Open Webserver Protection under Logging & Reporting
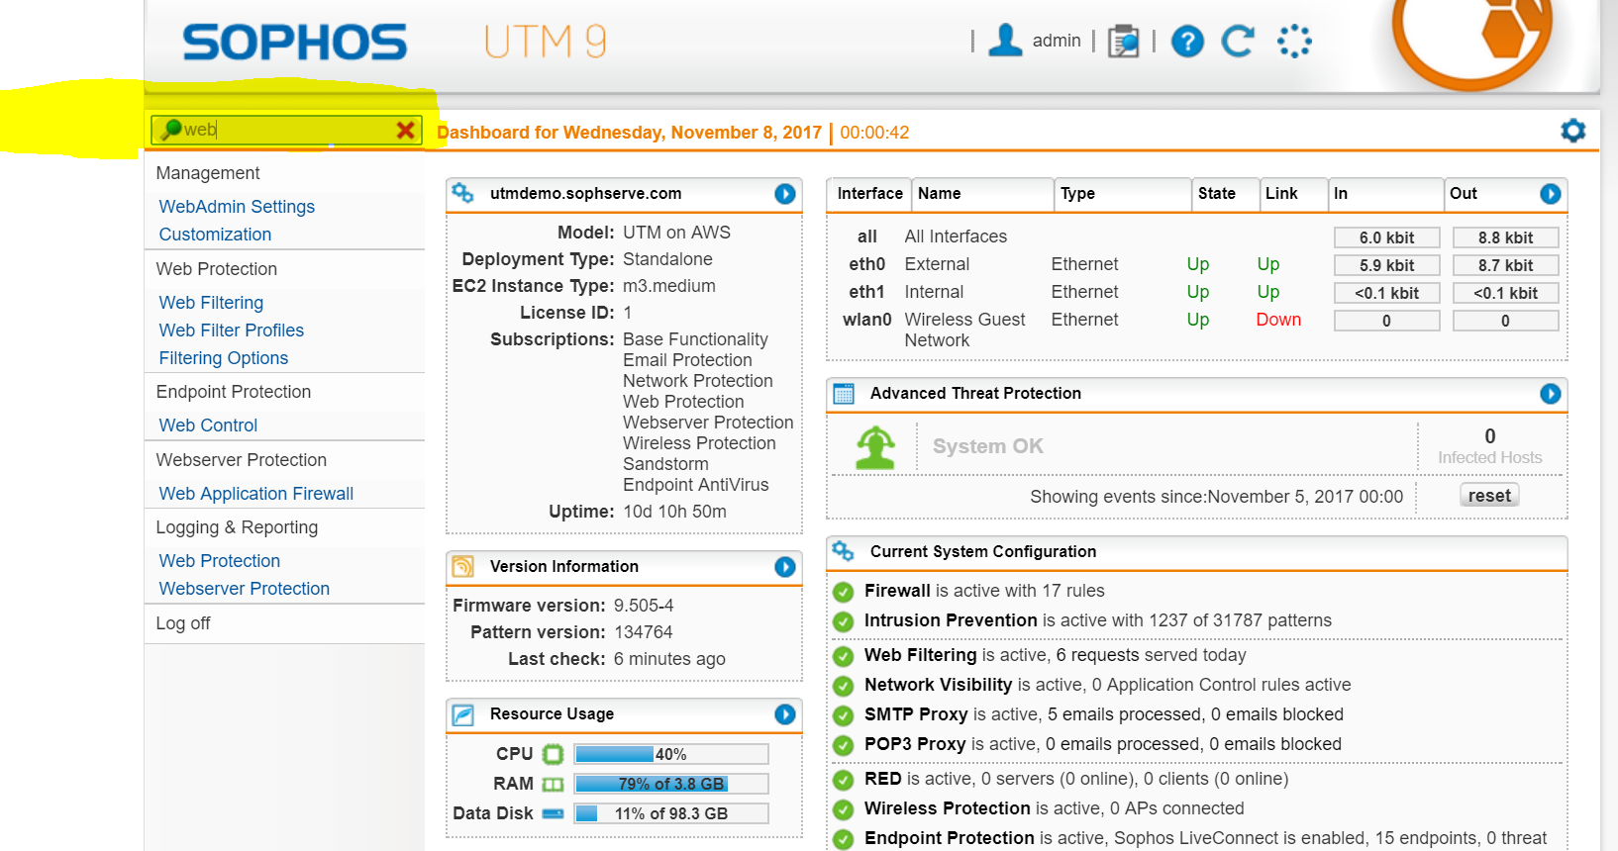 [x=244, y=589]
